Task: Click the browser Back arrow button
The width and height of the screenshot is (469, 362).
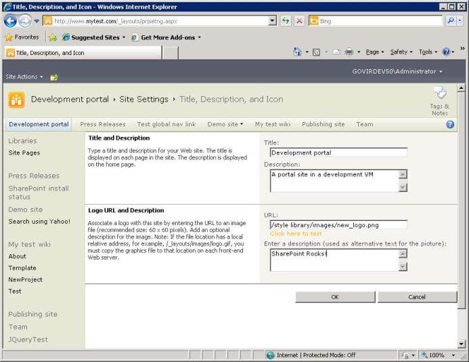Action: 10,21
